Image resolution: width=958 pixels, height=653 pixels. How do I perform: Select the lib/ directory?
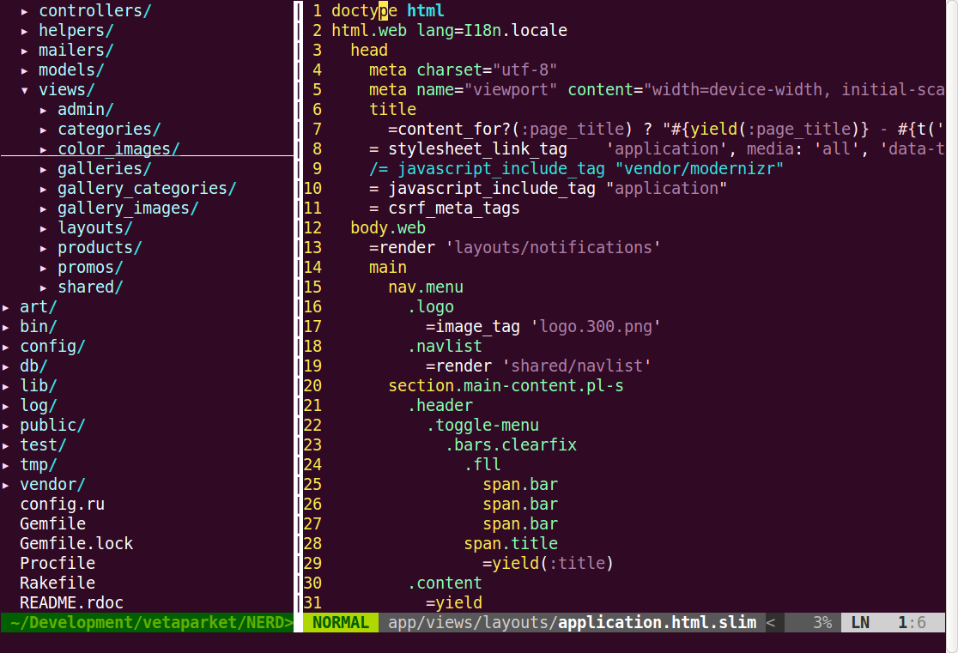coord(38,385)
